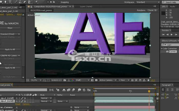Open the Workspace Standard dropdown
Viewport: 179px width, 111px height.
[x=148, y=2]
